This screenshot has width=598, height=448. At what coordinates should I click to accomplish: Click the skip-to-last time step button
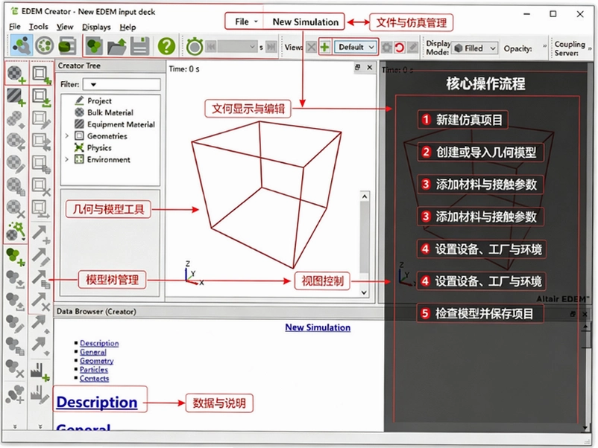point(271,47)
